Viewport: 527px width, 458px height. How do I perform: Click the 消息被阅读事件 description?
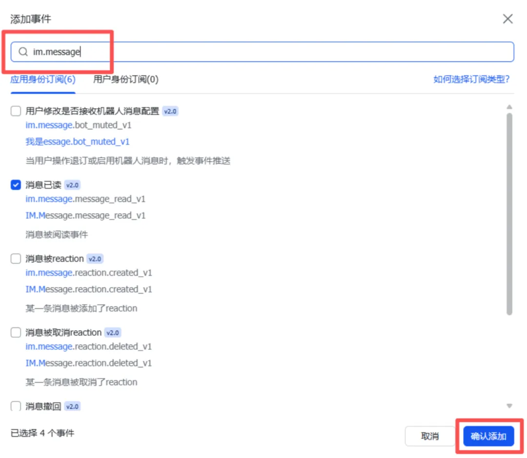click(57, 234)
